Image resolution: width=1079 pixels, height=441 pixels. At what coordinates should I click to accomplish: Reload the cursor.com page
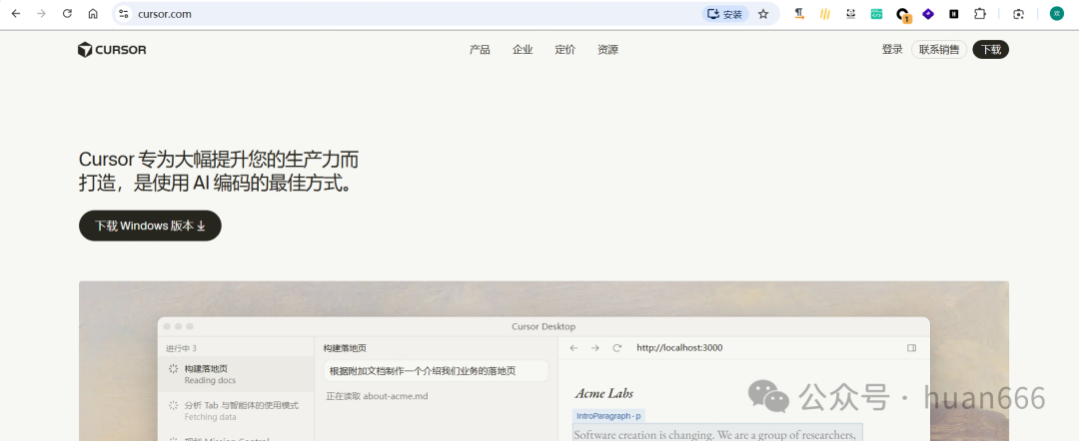pos(67,14)
